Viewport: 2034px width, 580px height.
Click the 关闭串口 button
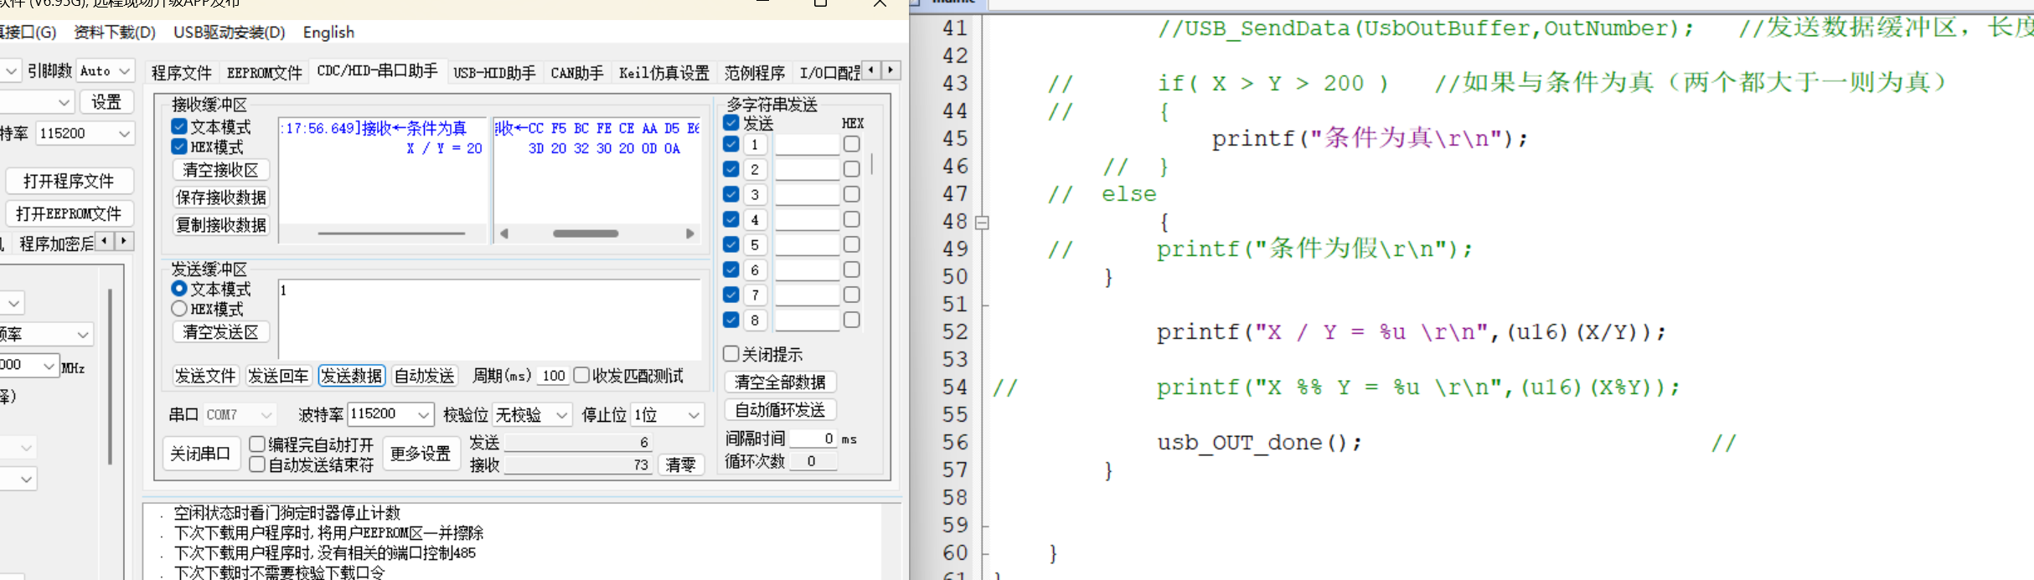201,454
